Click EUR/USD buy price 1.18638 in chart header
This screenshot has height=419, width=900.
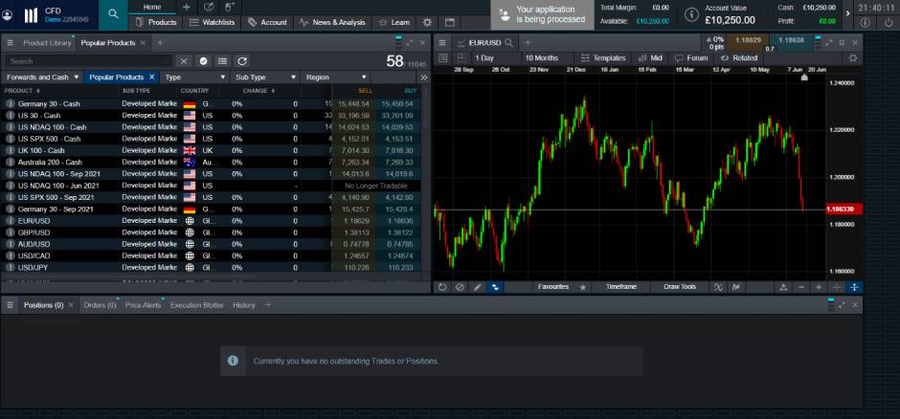click(793, 41)
